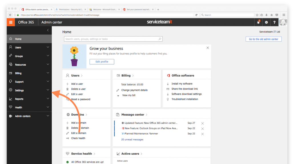Reload the page with refresh icon
This screenshot has width=294, height=164.
(196, 15)
